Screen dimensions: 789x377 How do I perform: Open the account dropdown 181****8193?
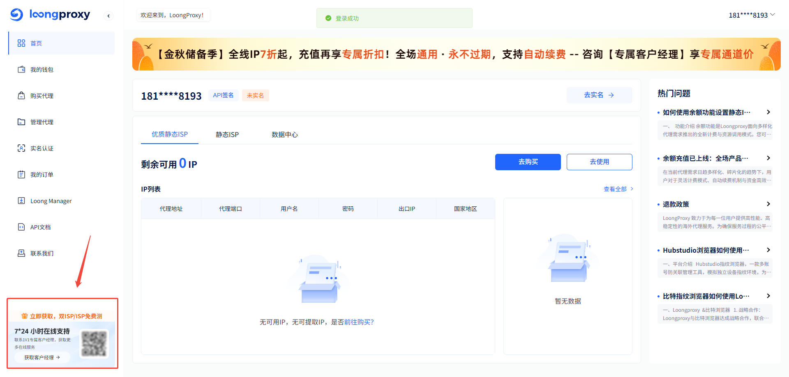point(752,15)
